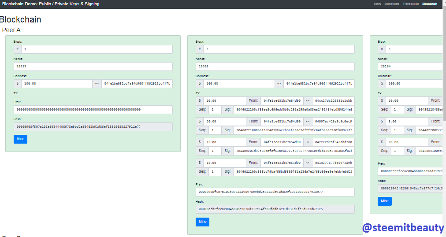Edit From key of block 2 10.00 transaction
Screen dimensions: 446x237
(x=282, y=100)
